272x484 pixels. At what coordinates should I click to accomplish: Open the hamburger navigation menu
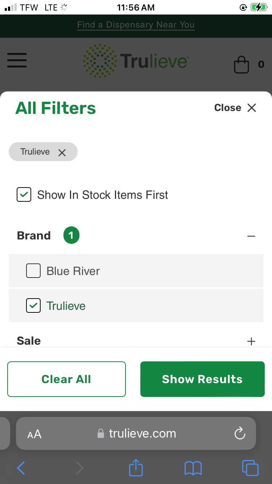[17, 60]
